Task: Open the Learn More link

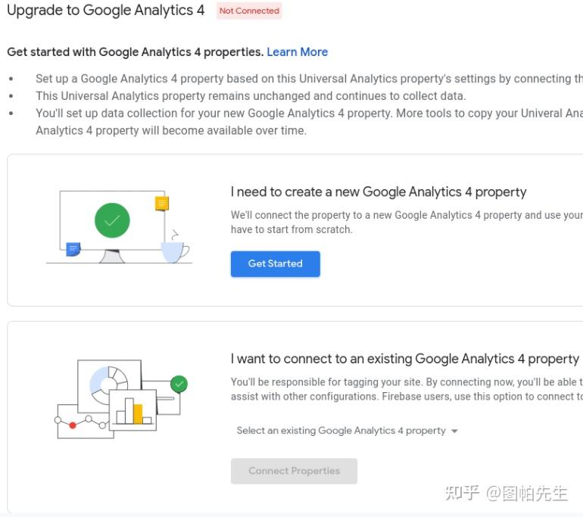Action: (297, 52)
